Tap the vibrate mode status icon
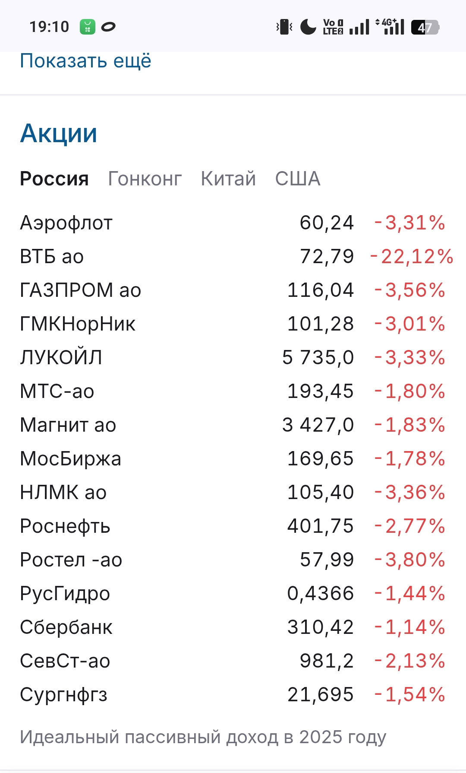466x773 pixels. pos(284,27)
